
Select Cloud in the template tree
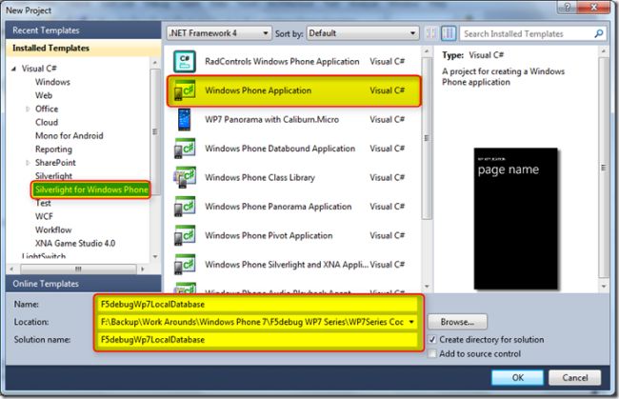[47, 122]
